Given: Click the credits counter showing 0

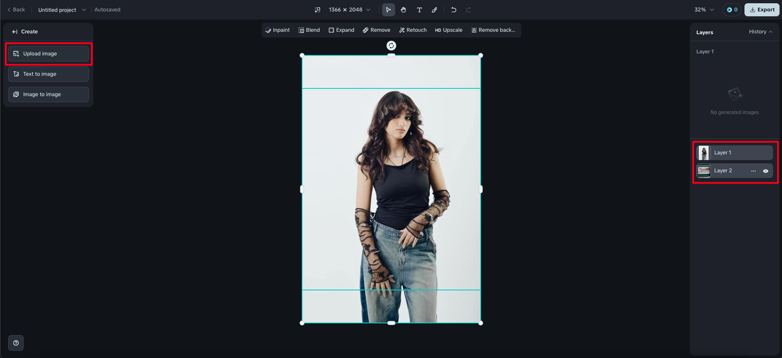Looking at the screenshot, I should point(732,10).
